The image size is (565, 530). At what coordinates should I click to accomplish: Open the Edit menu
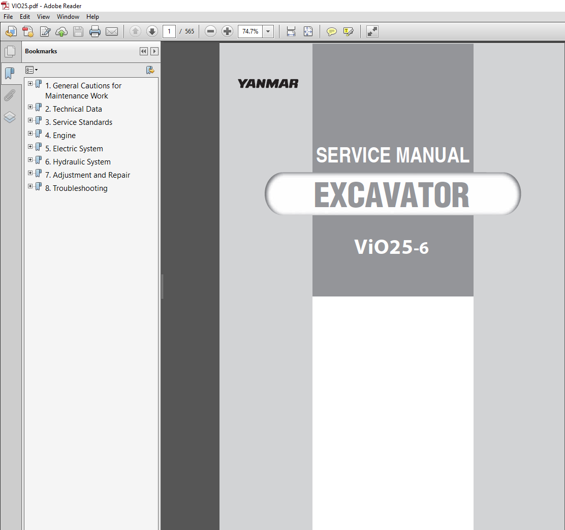(x=25, y=17)
